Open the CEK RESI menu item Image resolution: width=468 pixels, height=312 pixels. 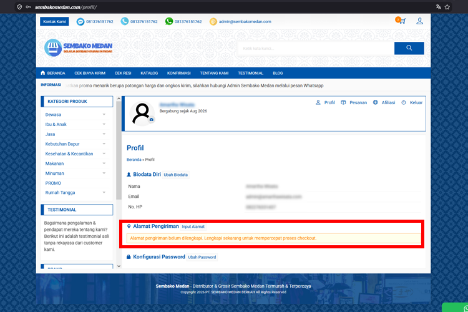tap(123, 73)
